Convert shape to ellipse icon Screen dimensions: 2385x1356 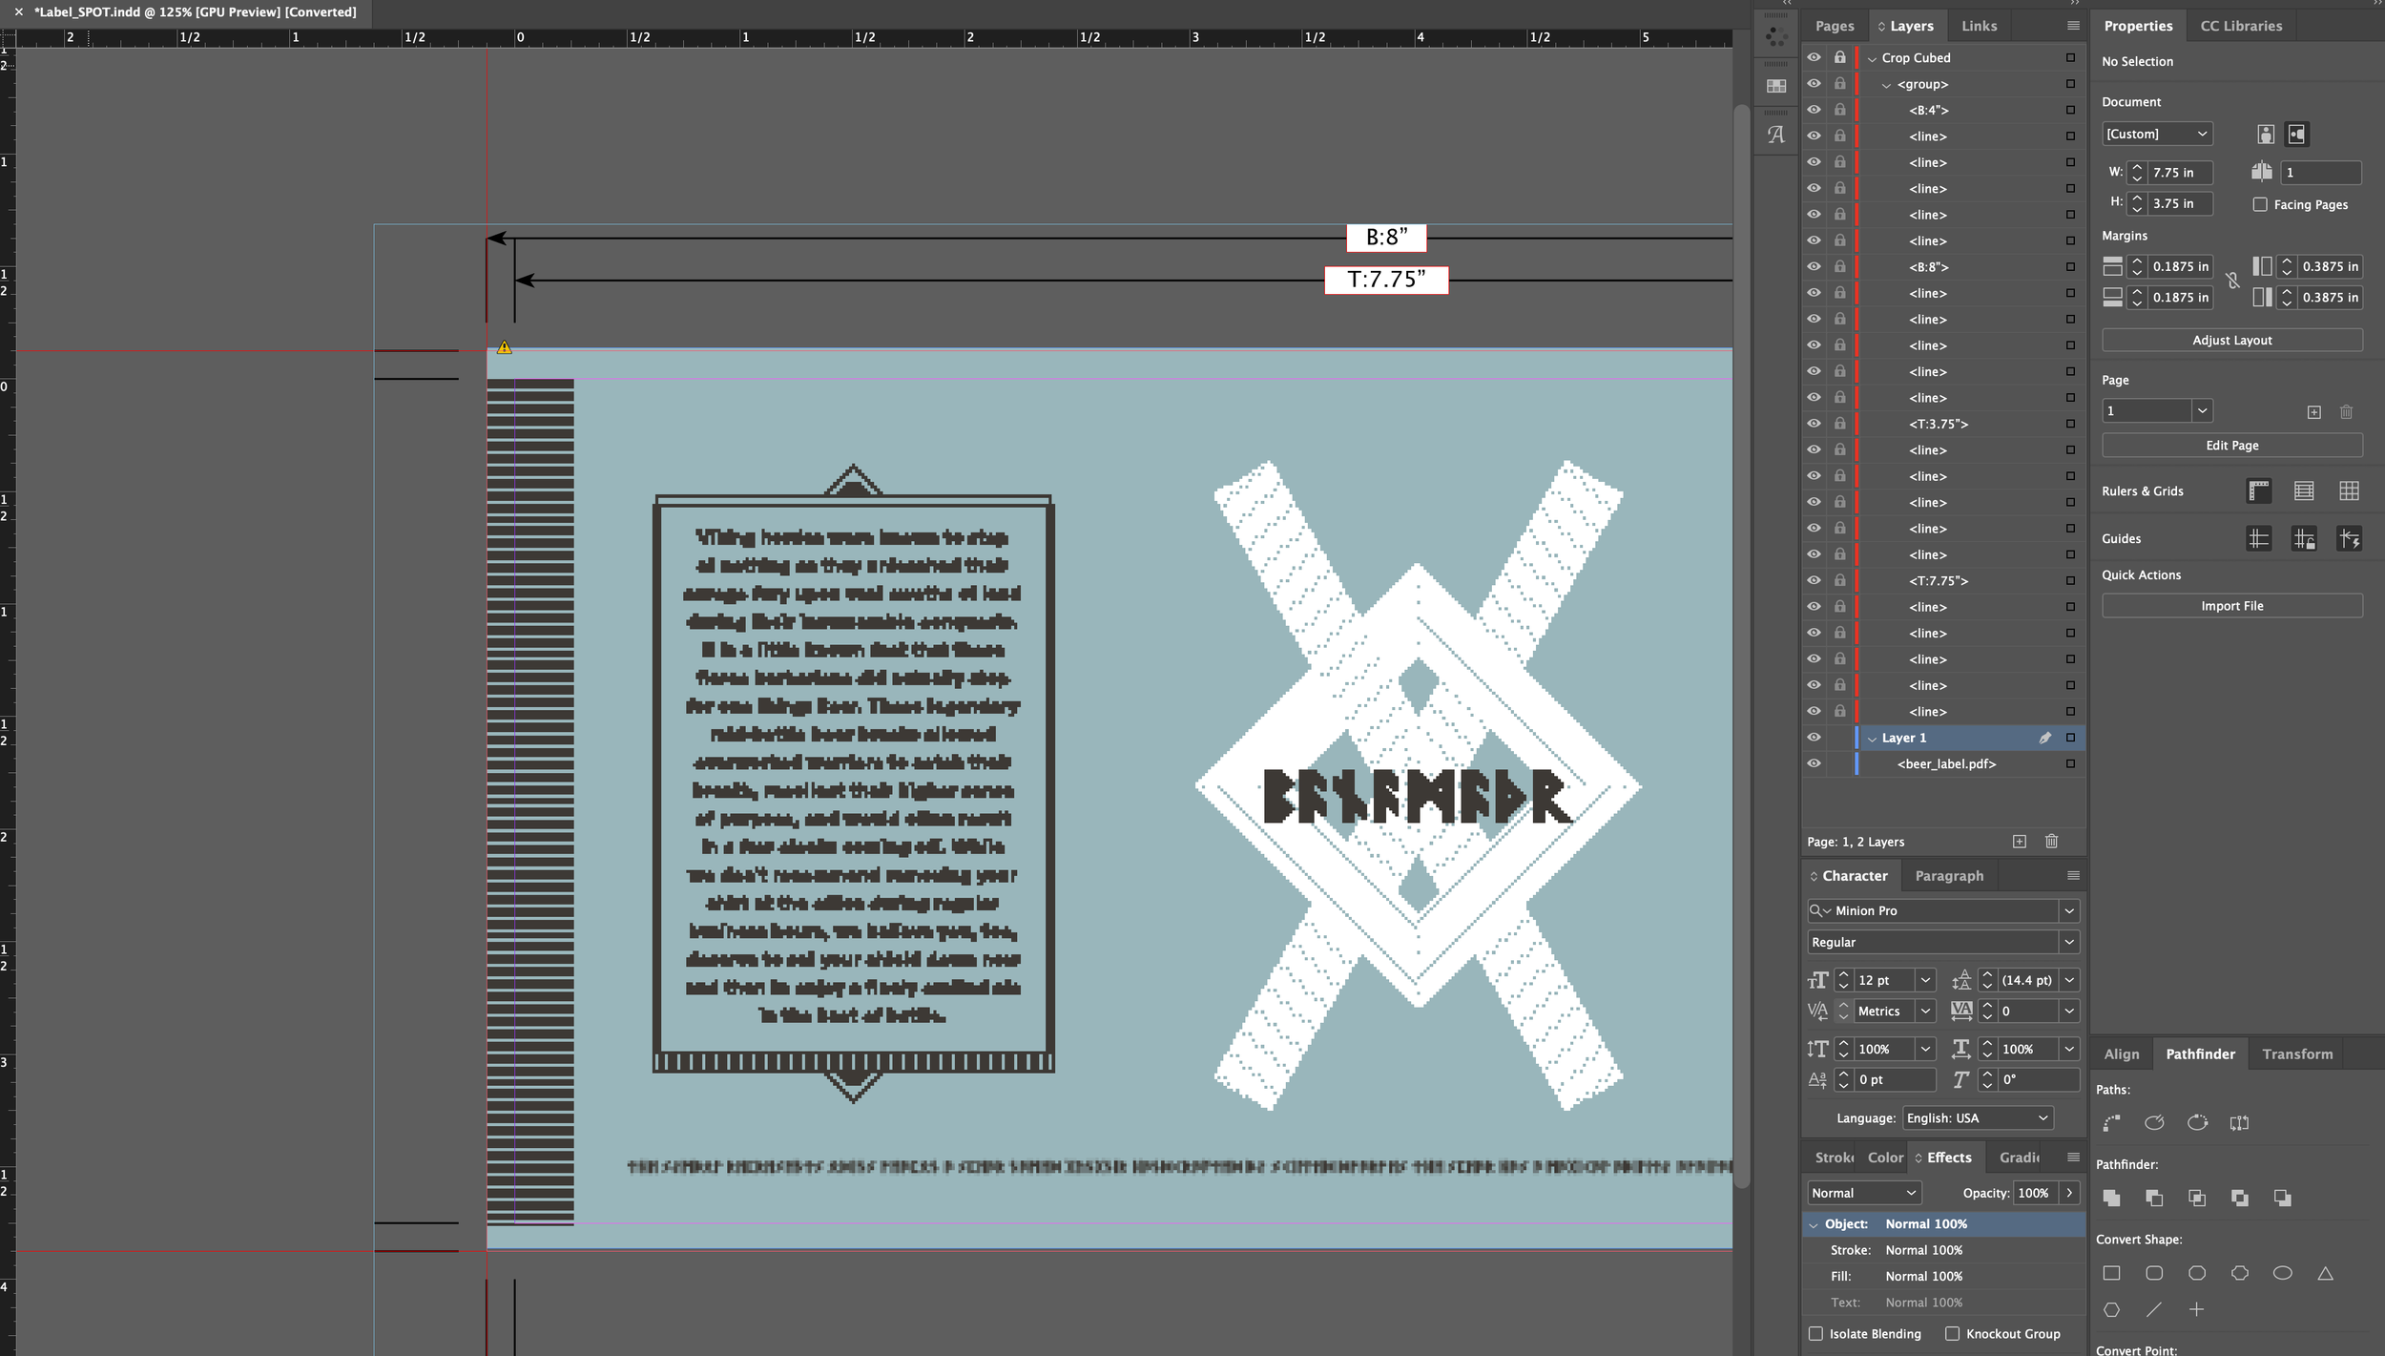click(x=2282, y=1273)
